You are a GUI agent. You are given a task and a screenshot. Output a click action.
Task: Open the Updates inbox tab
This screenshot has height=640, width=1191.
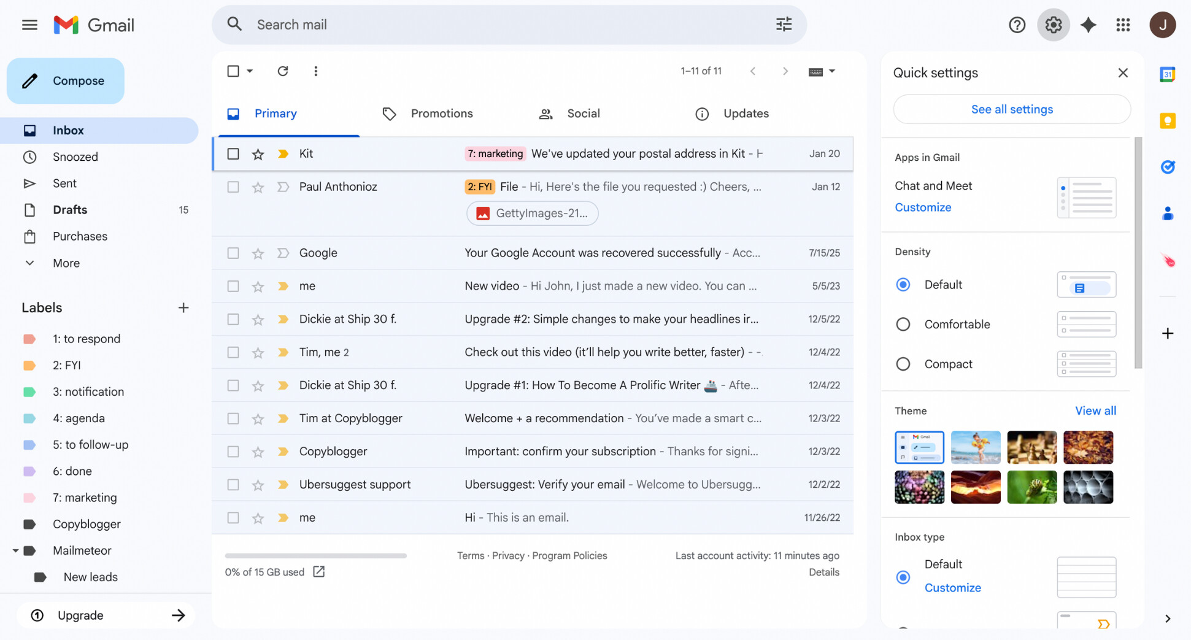[746, 114]
